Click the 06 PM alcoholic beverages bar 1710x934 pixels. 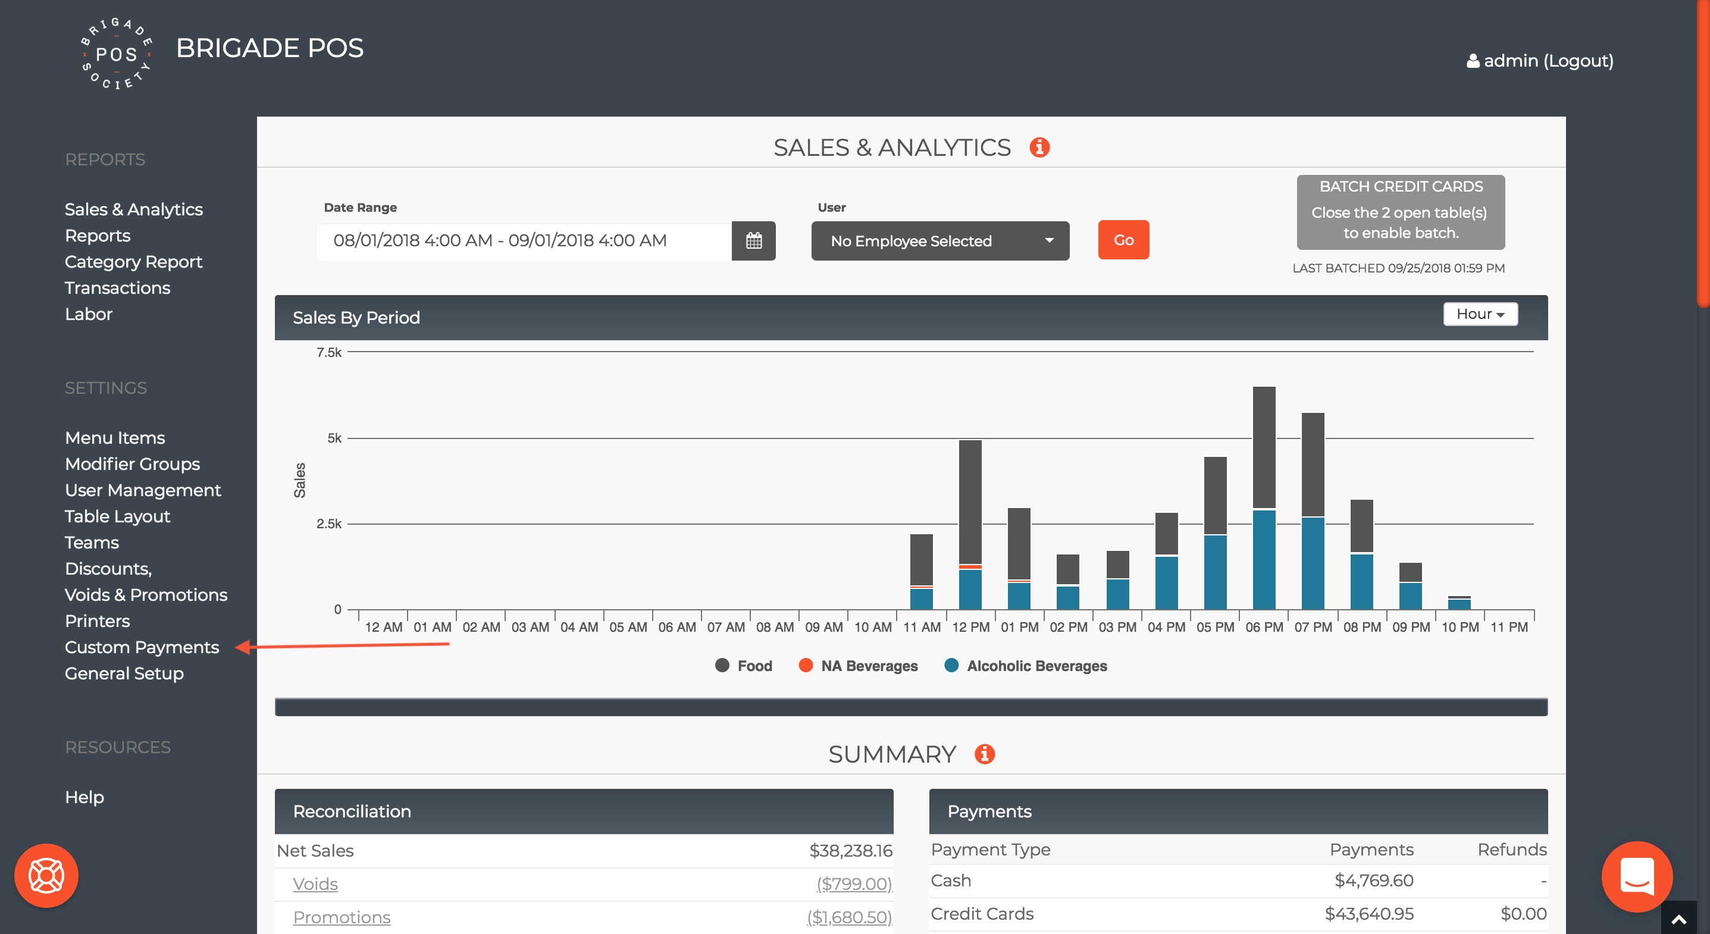[1263, 559]
